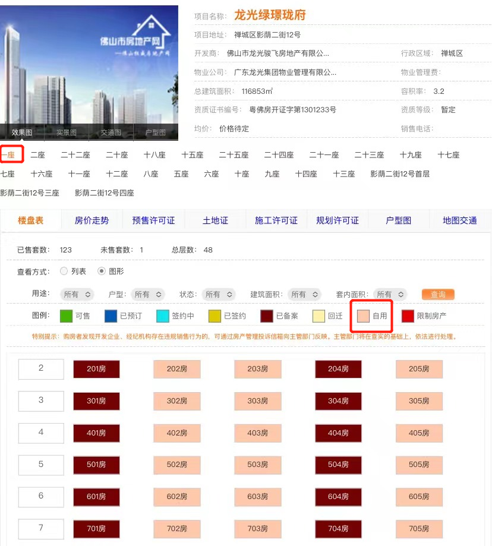The height and width of the screenshot is (546, 492).
Task: Switch to the 户型图 tab
Action: [399, 220]
